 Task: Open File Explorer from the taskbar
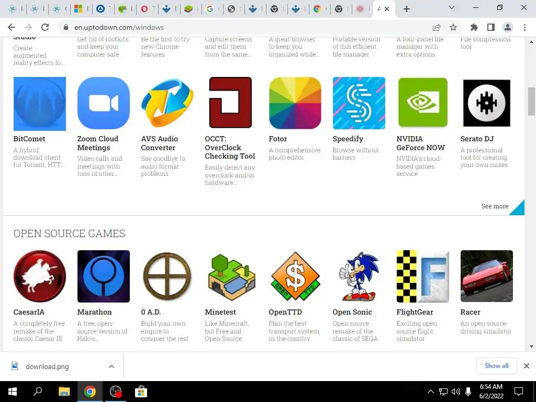pyautogui.click(x=64, y=392)
